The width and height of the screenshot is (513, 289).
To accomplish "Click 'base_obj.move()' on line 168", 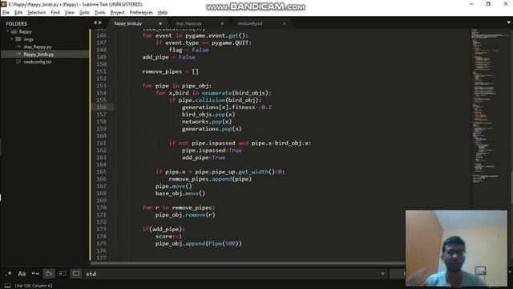I will click(180, 193).
